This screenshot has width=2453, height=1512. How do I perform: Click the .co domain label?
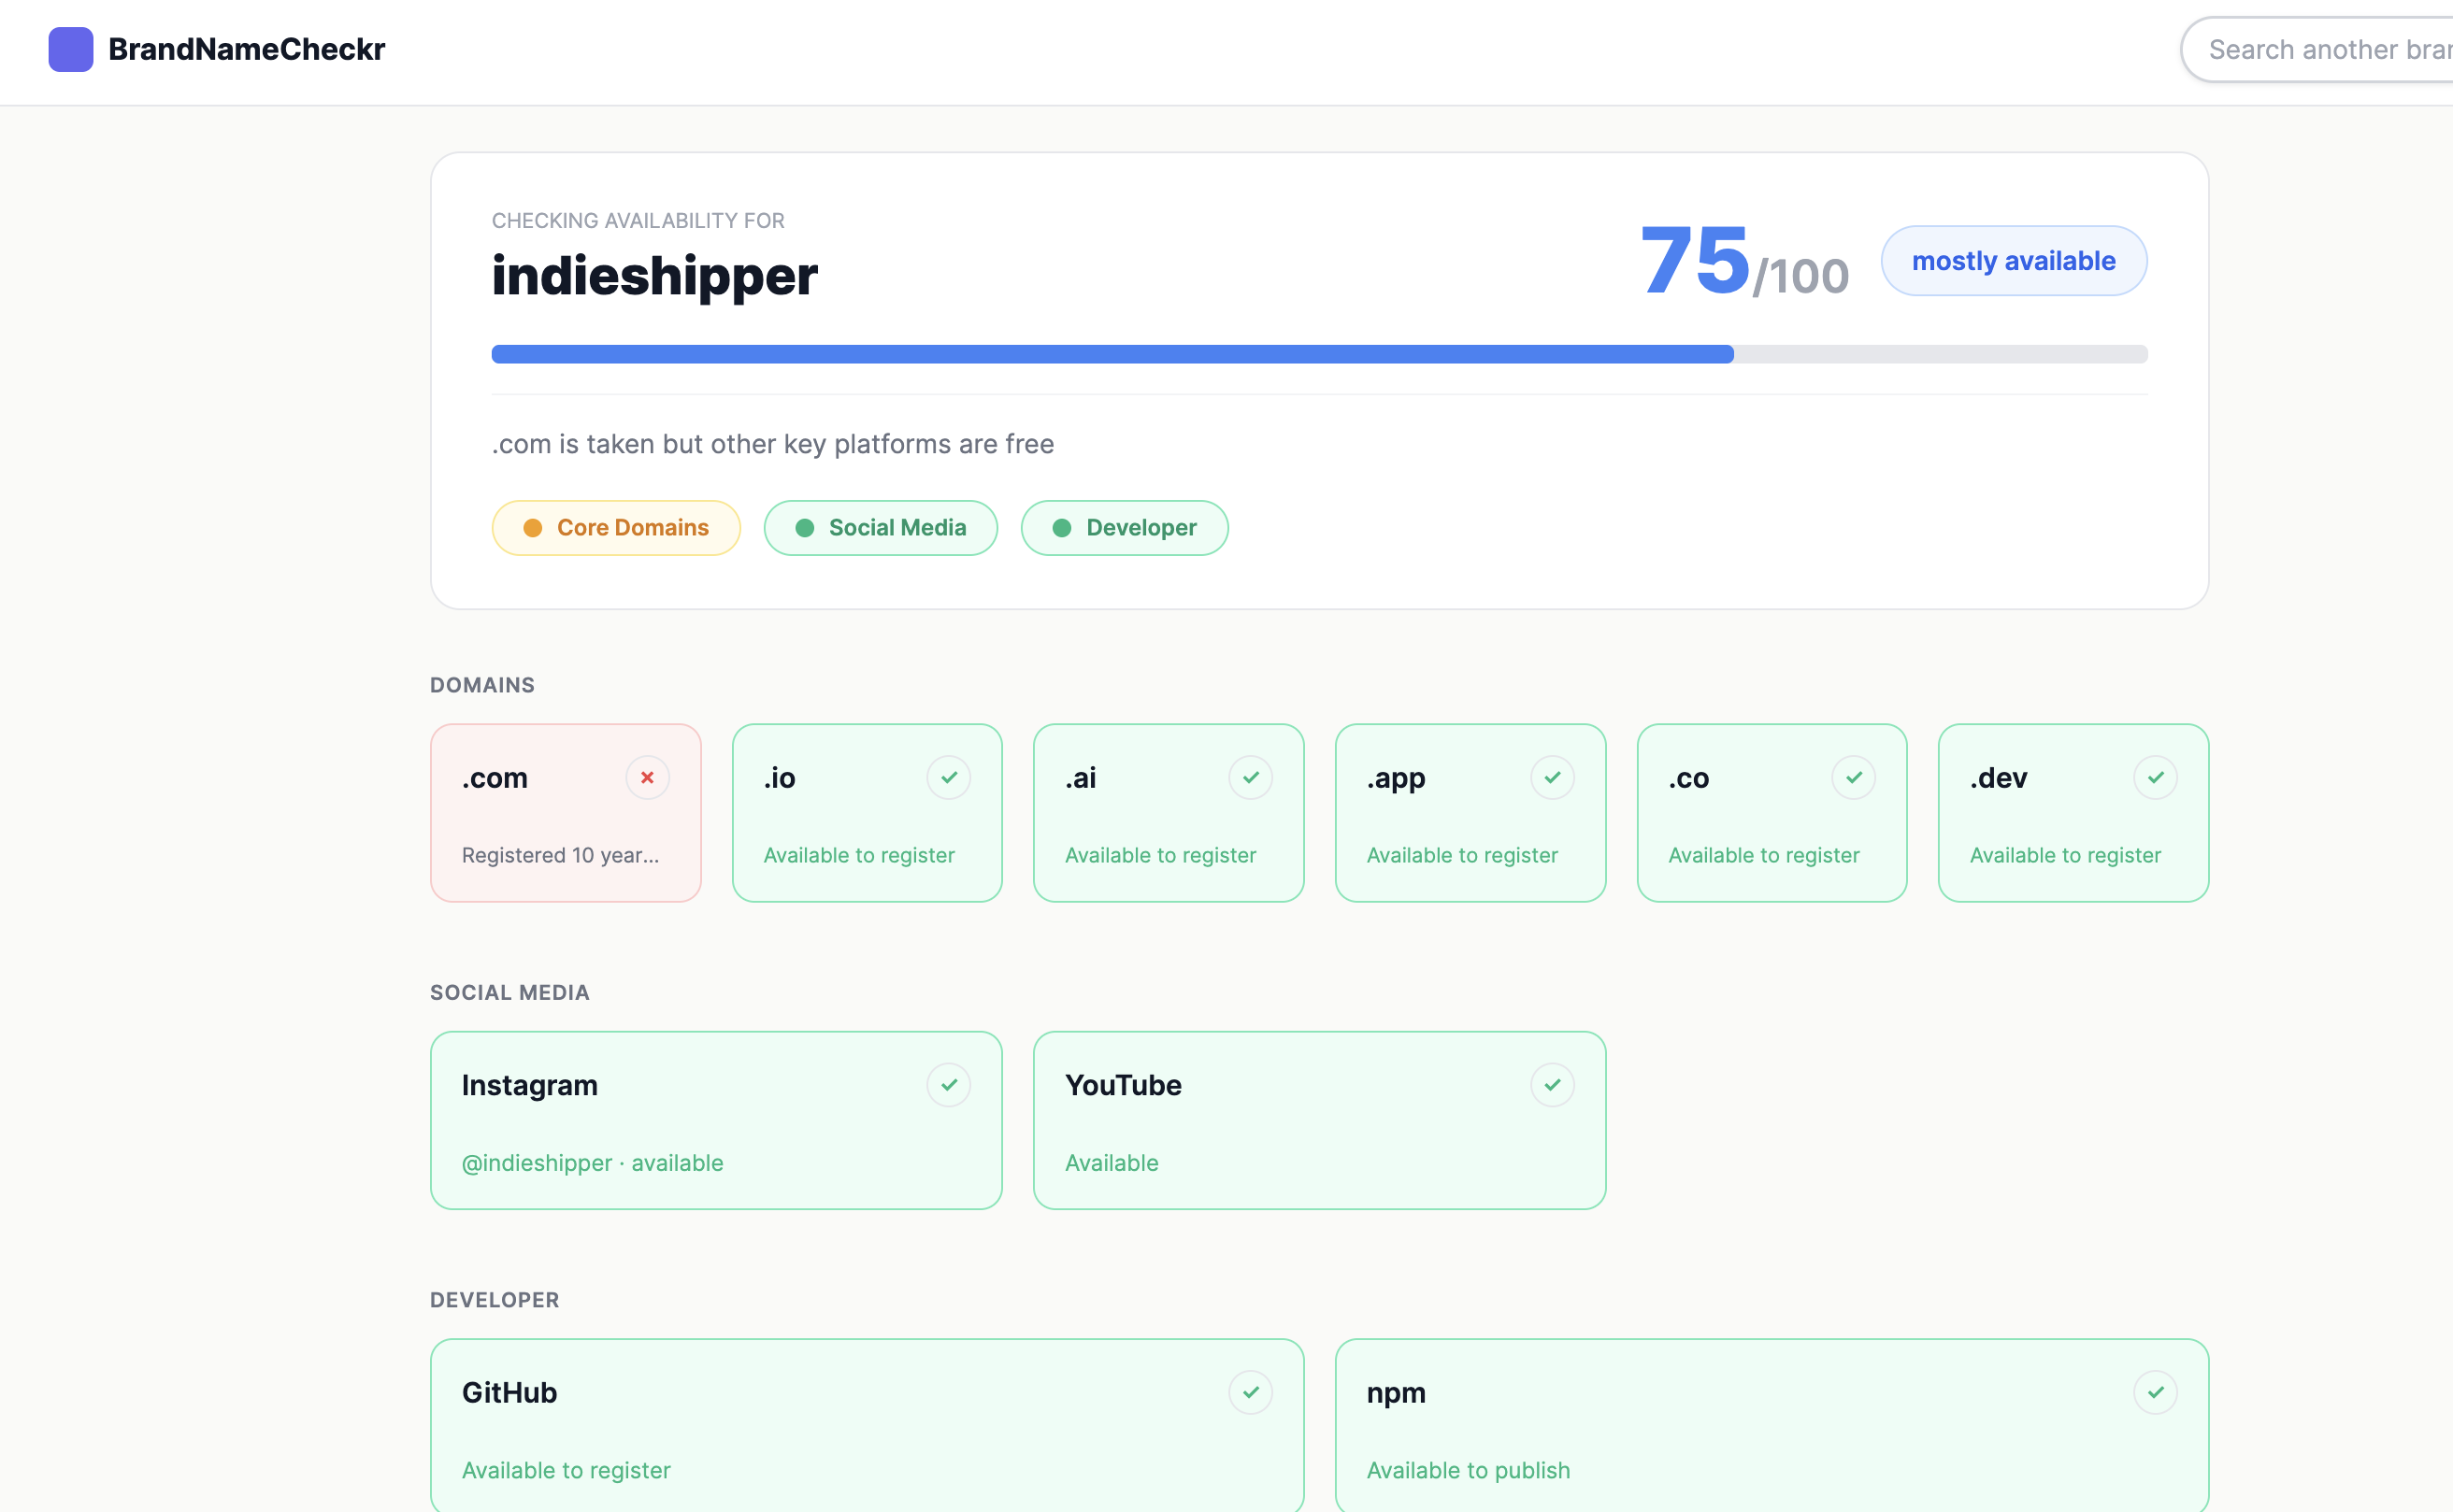pyautogui.click(x=1688, y=778)
